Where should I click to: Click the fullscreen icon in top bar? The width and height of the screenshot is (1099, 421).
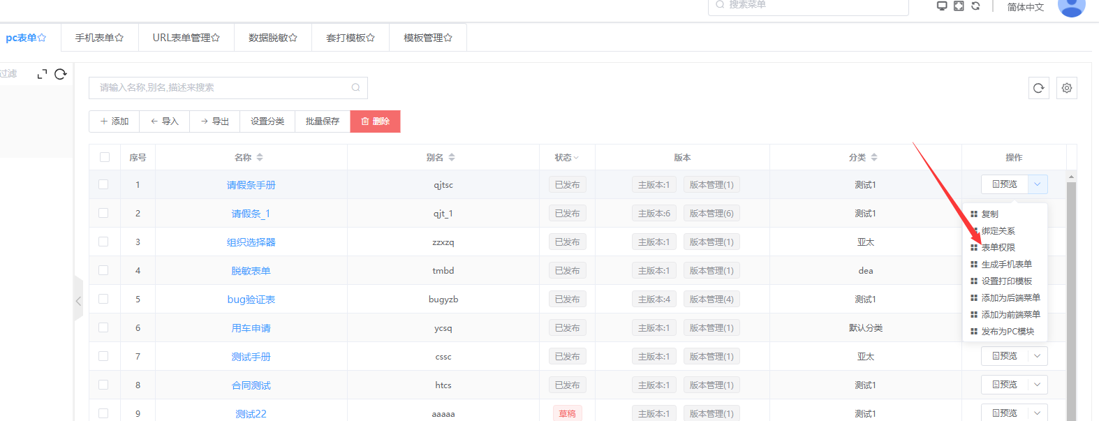click(959, 6)
